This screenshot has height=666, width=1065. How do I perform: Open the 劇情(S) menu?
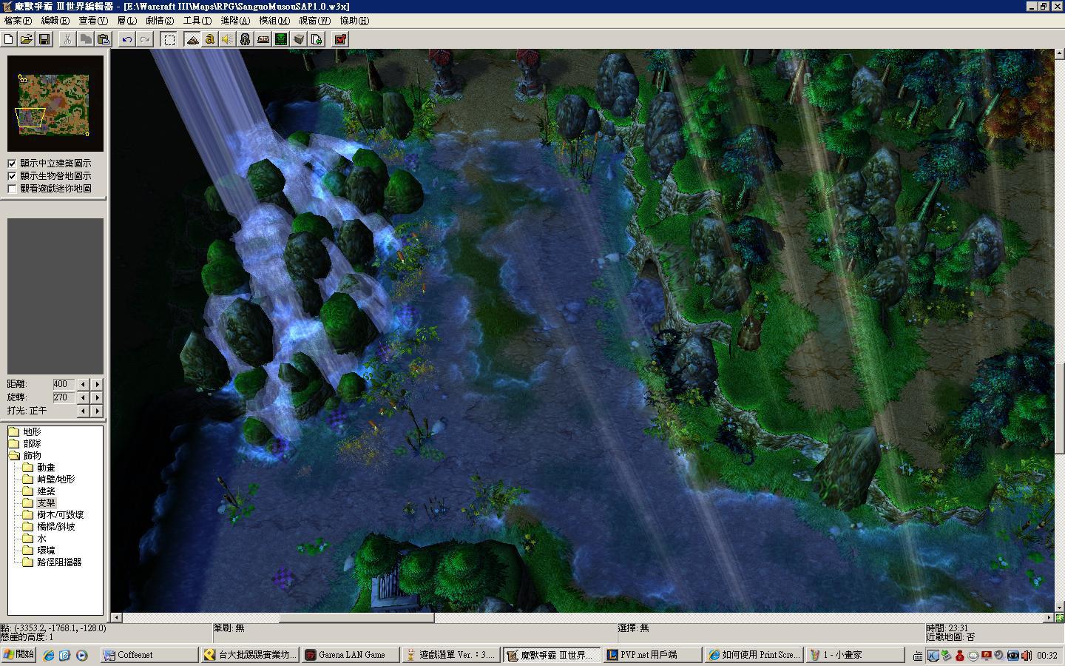point(160,21)
